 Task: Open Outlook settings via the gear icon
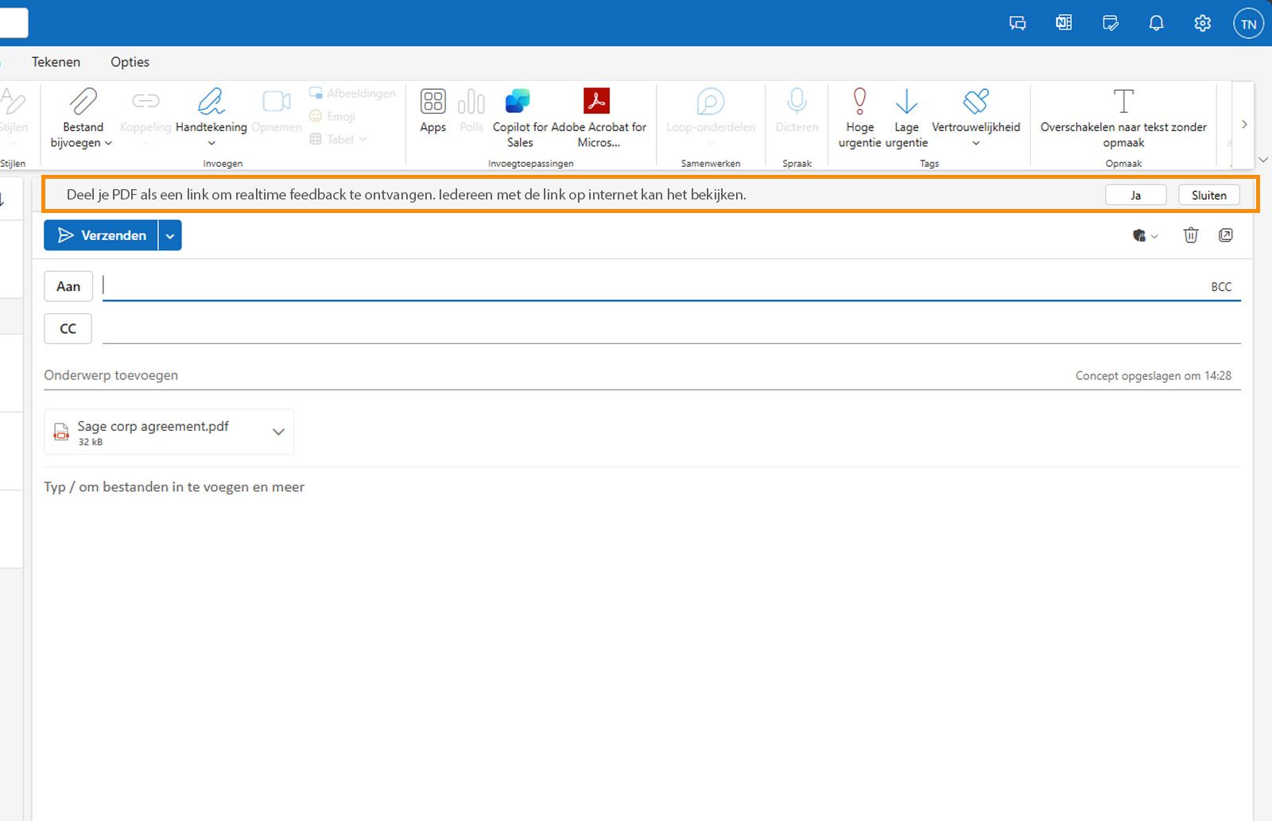[x=1201, y=22]
